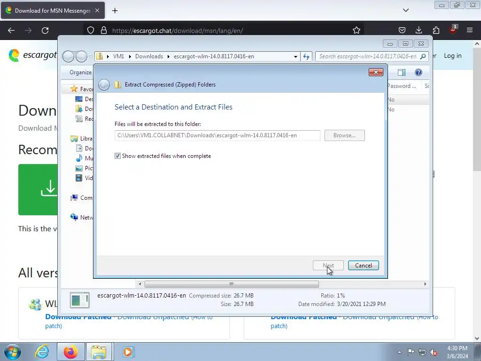Open Internet Explorer from the taskbar
Screen dimensions: 481x361
coord(42,352)
